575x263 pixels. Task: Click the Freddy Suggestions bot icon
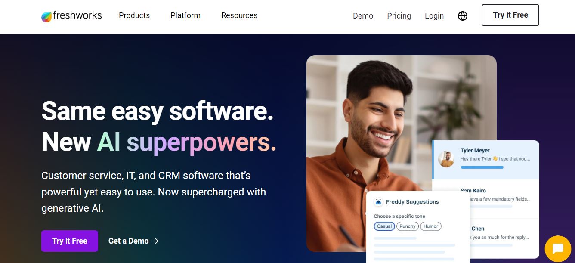(378, 201)
